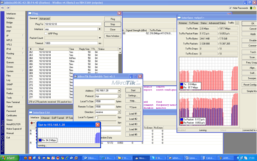Click the blue Tx Packet legend swatch

pyautogui.click(x=181, y=119)
